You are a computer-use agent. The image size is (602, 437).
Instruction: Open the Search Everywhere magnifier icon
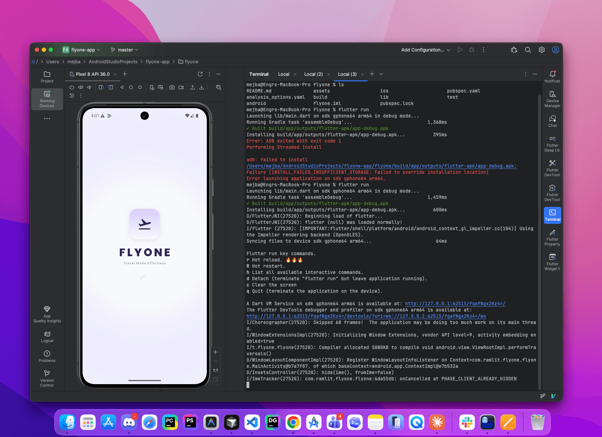528,50
